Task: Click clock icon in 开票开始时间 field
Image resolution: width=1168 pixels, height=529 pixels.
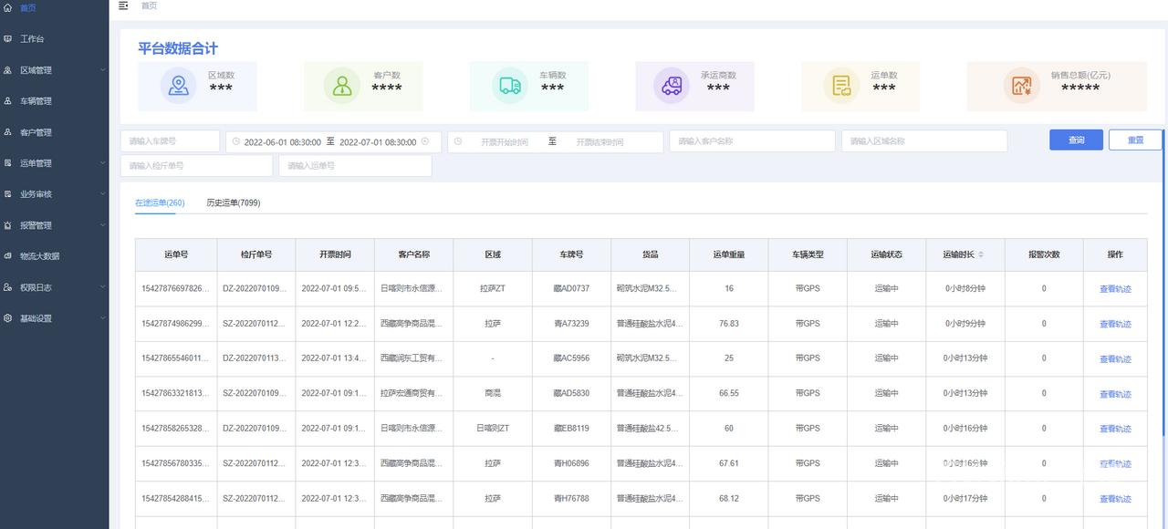Action: click(458, 141)
